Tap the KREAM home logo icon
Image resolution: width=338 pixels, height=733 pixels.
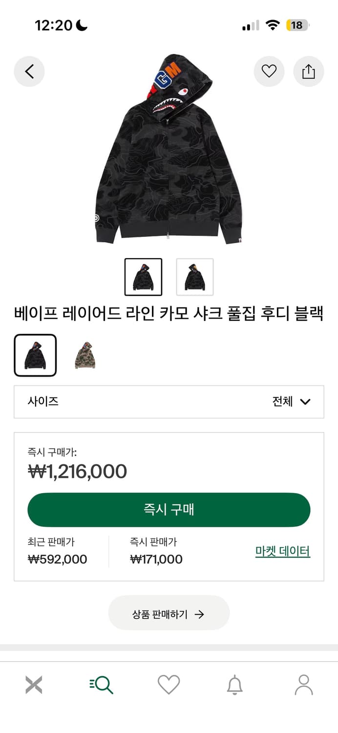(34, 684)
